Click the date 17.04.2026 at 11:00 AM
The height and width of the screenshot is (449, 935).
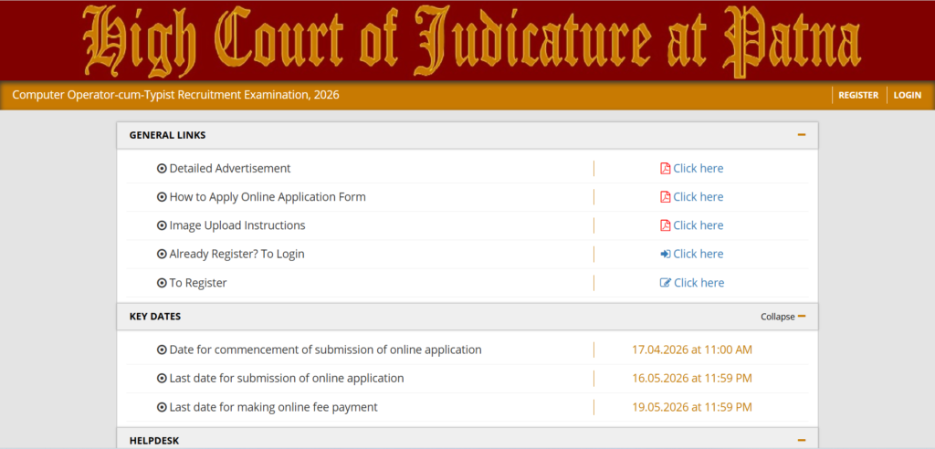[x=692, y=350]
